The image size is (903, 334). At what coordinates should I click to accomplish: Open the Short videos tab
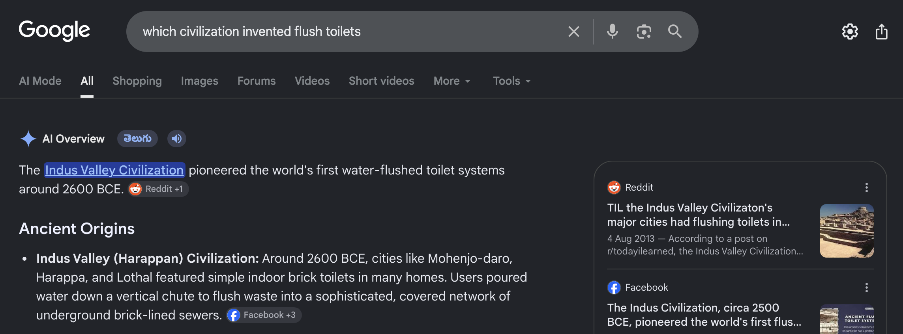[x=382, y=81]
